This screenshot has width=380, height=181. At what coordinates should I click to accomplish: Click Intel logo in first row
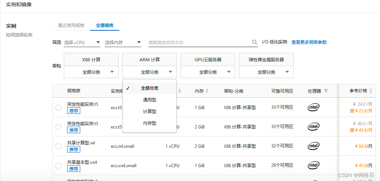pyautogui.click(x=314, y=107)
